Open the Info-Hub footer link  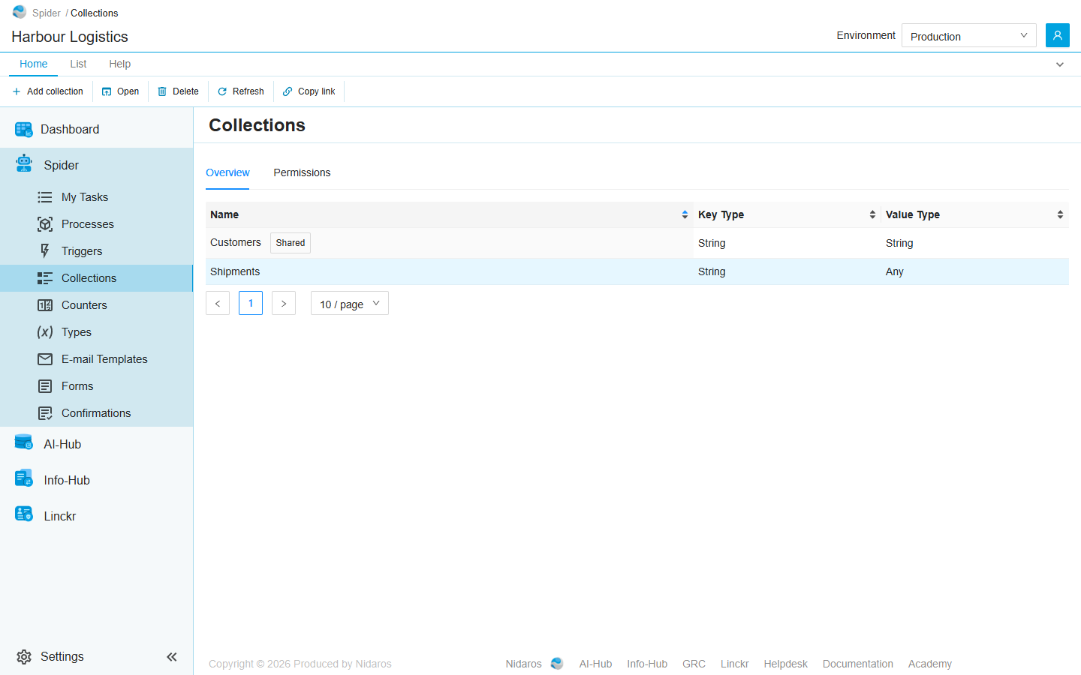click(647, 664)
